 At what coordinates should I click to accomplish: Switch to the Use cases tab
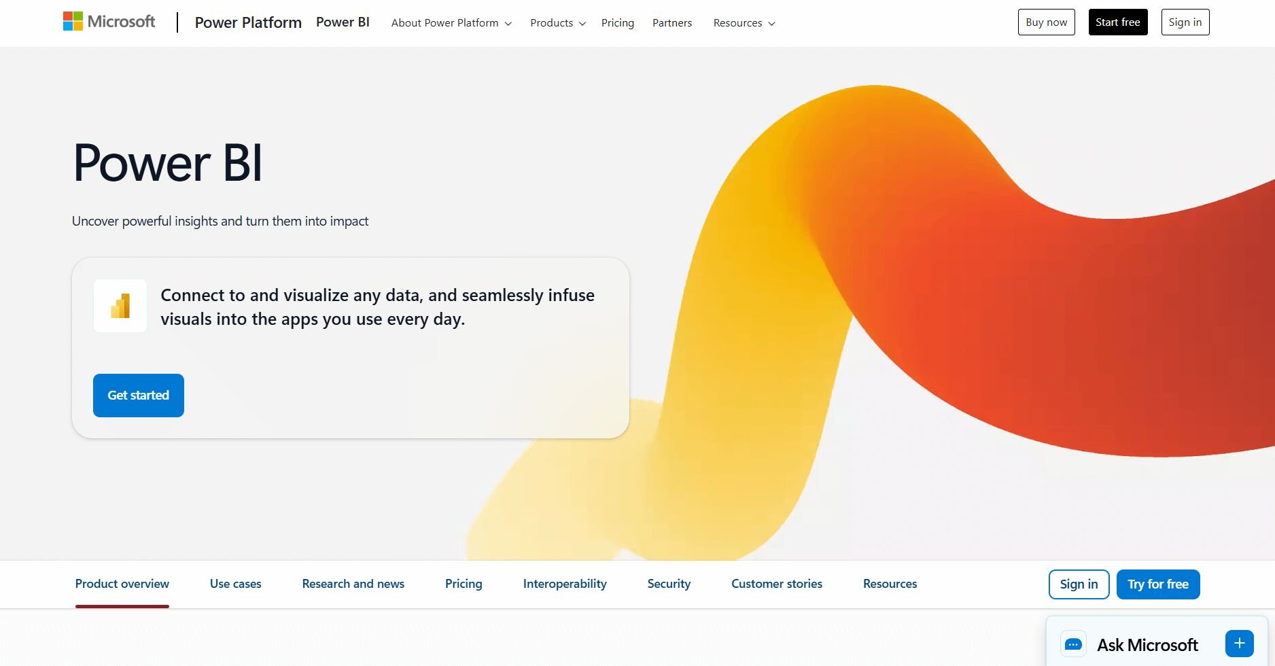click(x=235, y=584)
